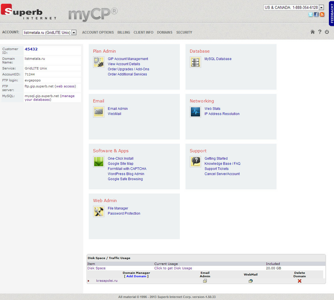The height and width of the screenshot is (300, 334).
Task: Open Client Info menu
Action: [x=143, y=32]
